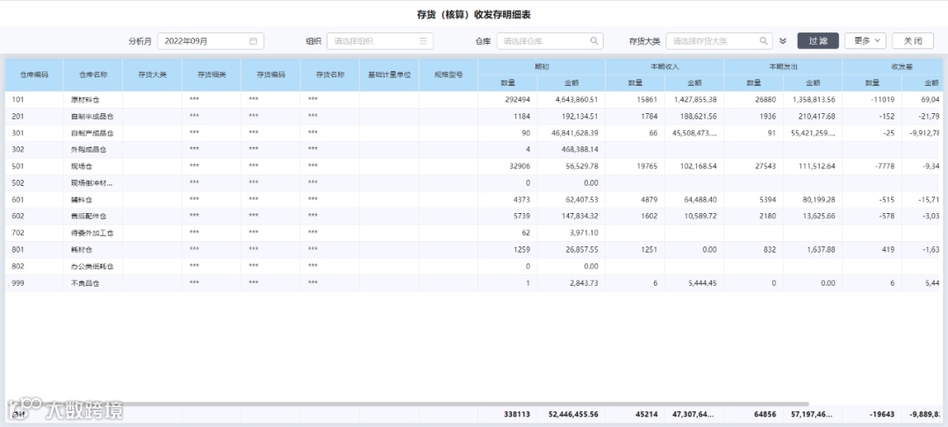This screenshot has width=948, height=427.
Task: Open the 更多 dropdown menu
Action: click(x=865, y=41)
